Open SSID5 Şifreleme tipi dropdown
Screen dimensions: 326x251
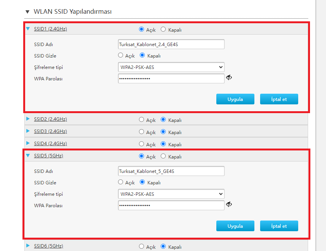[x=171, y=194]
